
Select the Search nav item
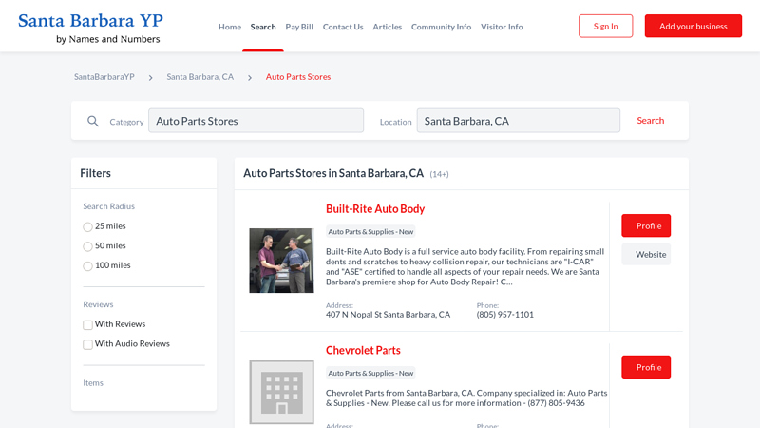coord(263,27)
